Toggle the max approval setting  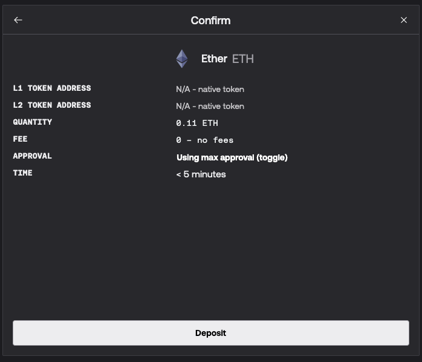[x=232, y=157]
